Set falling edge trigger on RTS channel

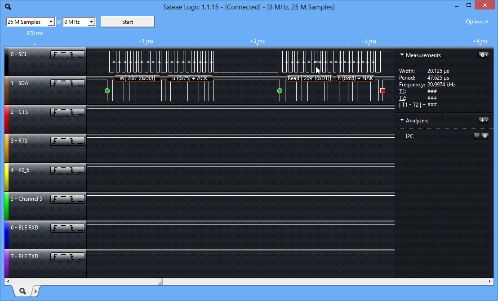click(x=72, y=141)
